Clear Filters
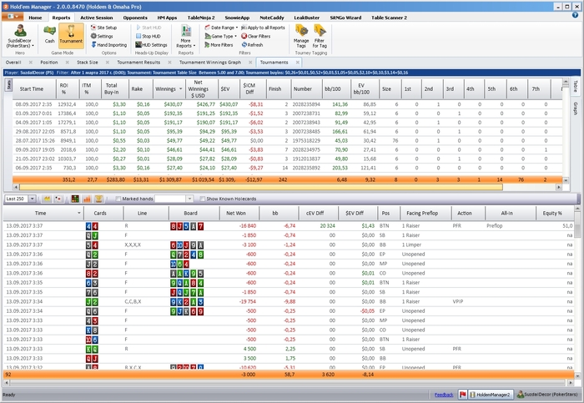This screenshot has width=584, height=403. point(255,36)
